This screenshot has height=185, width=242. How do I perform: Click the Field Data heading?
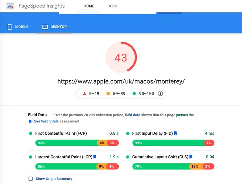pyautogui.click(x=37, y=115)
